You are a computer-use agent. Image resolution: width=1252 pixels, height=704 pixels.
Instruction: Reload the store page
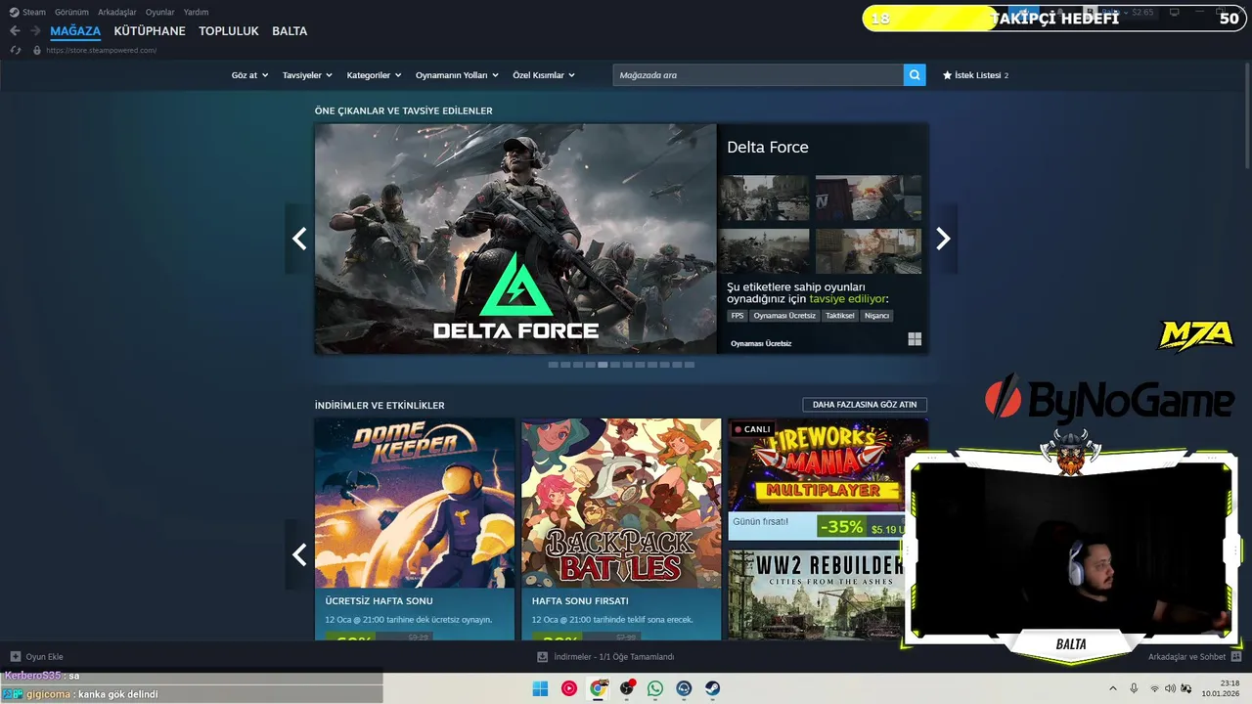click(15, 50)
